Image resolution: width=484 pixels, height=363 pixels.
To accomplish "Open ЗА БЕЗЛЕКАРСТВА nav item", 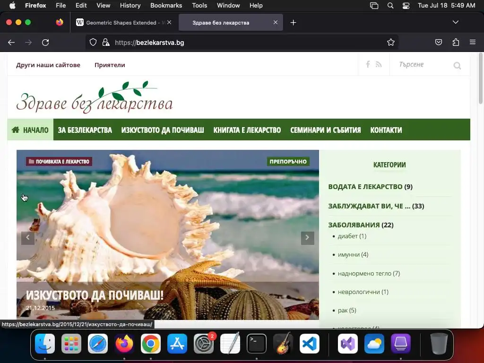I will 85,130.
